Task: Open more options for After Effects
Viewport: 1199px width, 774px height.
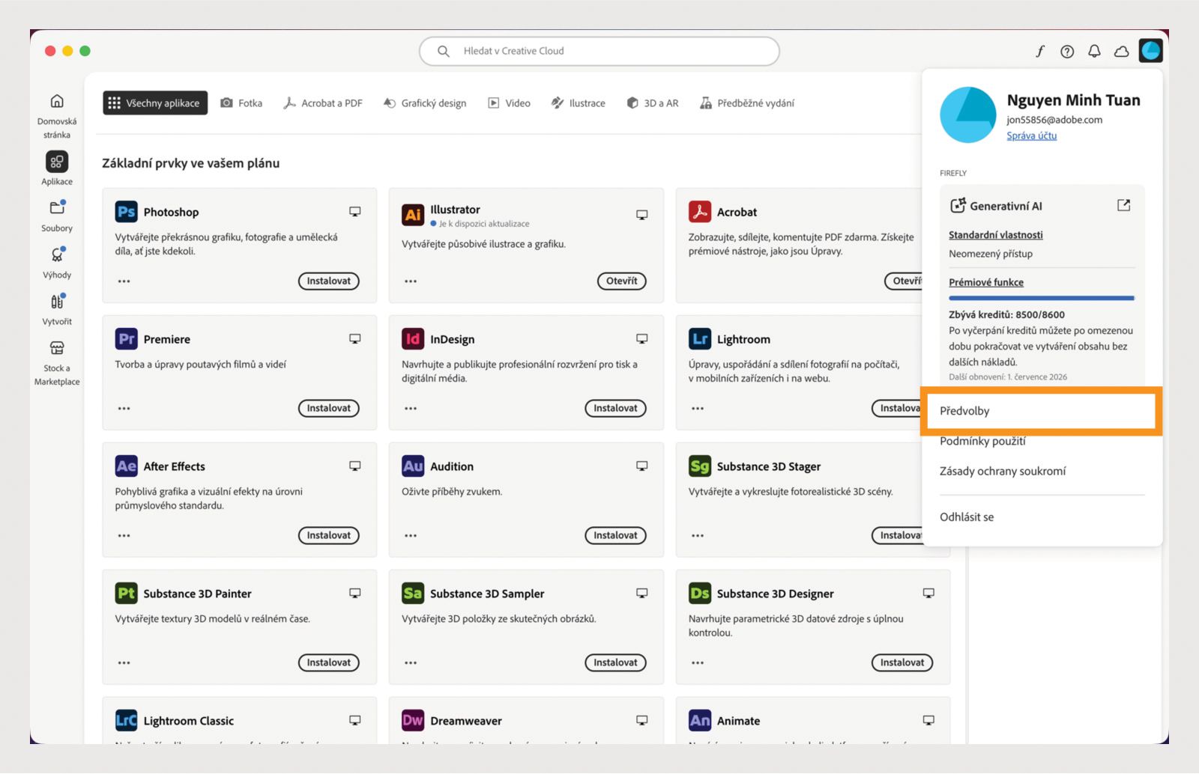Action: click(124, 536)
